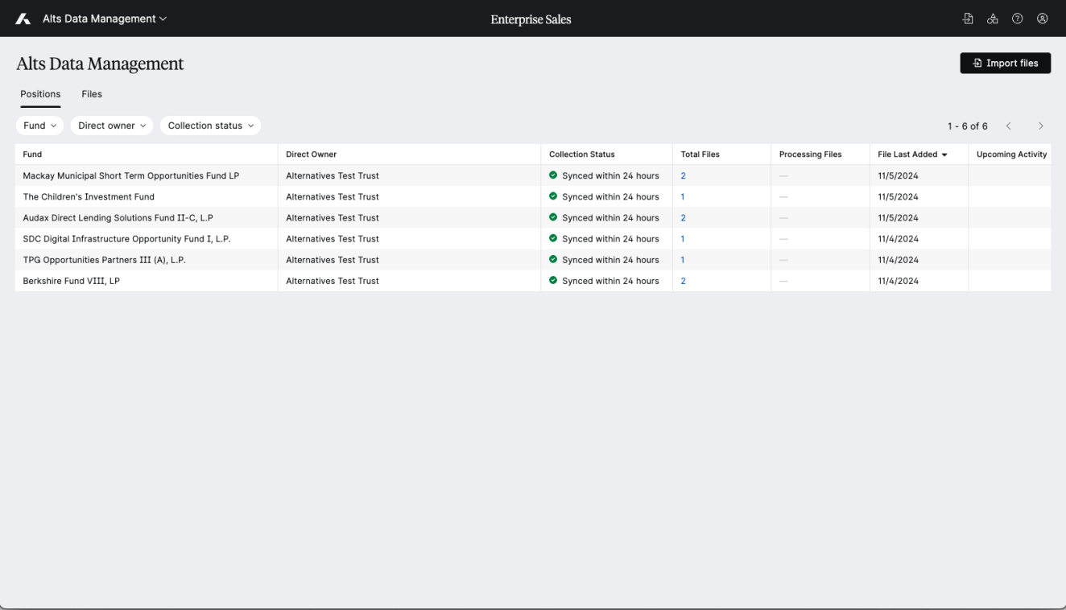This screenshot has width=1066, height=610.
Task: Go to next page of results
Action: 1040,126
